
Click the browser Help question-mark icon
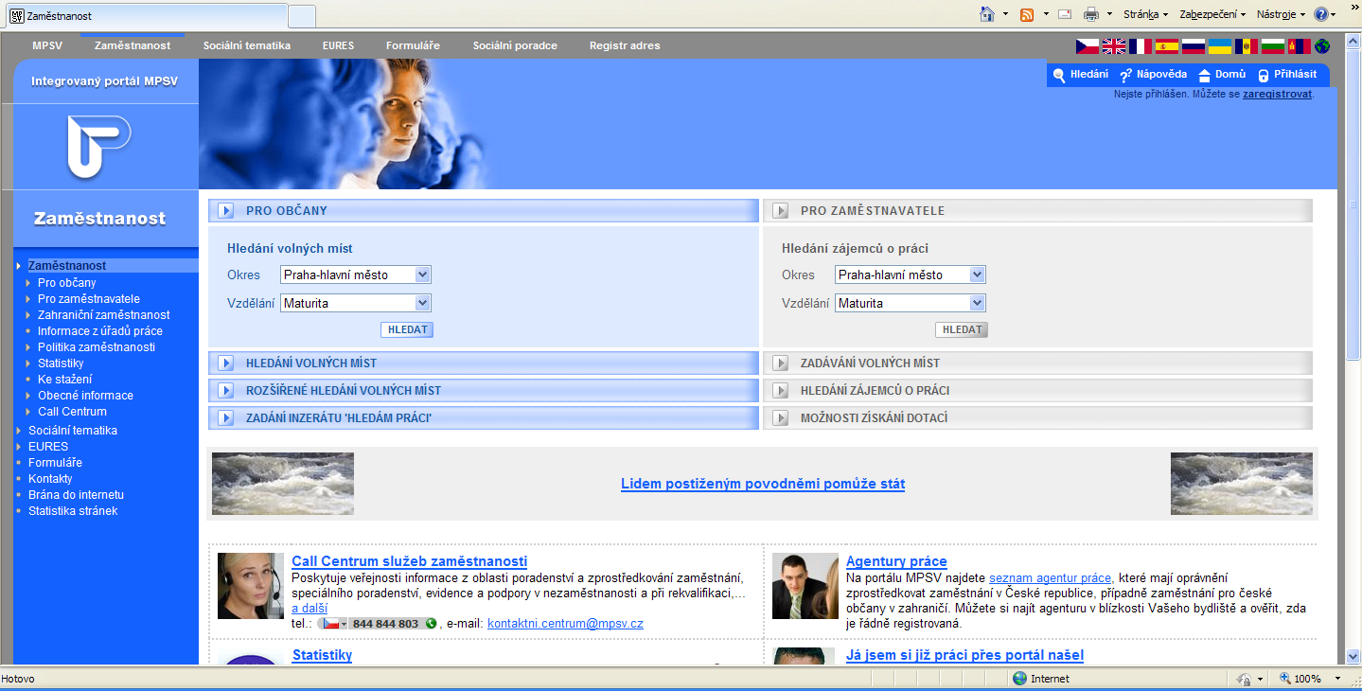point(1321,14)
